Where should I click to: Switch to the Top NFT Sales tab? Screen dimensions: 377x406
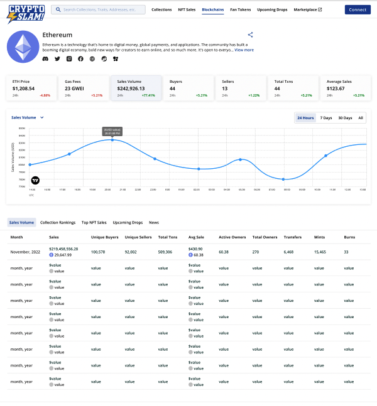(94, 222)
